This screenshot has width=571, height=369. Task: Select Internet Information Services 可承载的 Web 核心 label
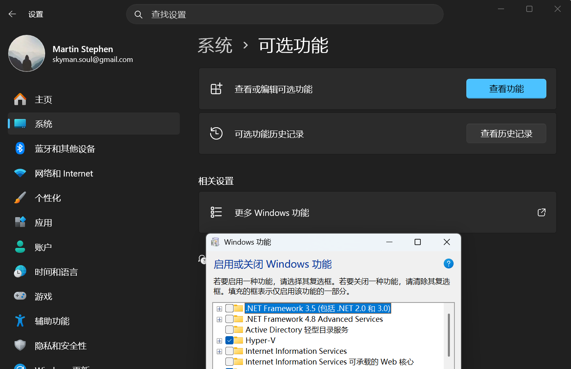tap(329, 362)
